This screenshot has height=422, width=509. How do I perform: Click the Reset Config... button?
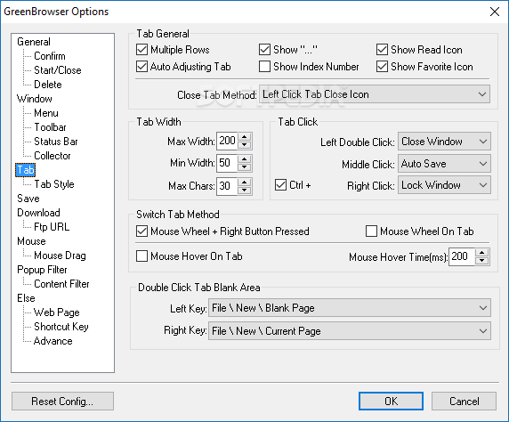pyautogui.click(x=62, y=402)
